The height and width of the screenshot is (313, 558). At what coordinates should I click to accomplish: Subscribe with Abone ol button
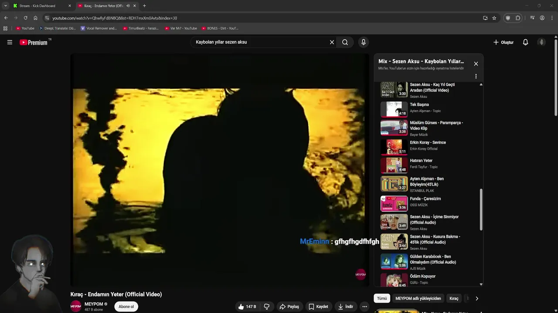click(126, 306)
